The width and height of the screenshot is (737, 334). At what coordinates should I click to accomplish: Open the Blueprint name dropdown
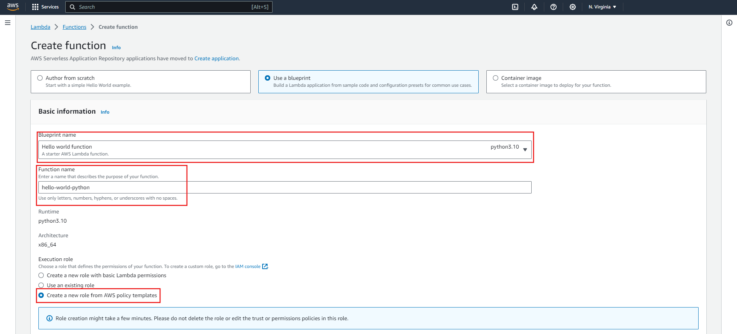pyautogui.click(x=285, y=150)
